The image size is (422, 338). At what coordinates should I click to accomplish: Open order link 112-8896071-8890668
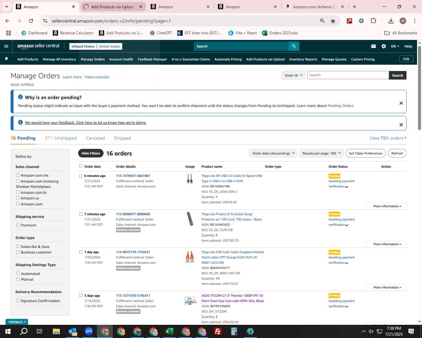coord(133,214)
